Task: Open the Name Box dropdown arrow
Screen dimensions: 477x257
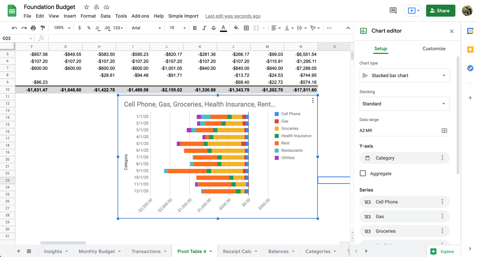Action: point(30,39)
